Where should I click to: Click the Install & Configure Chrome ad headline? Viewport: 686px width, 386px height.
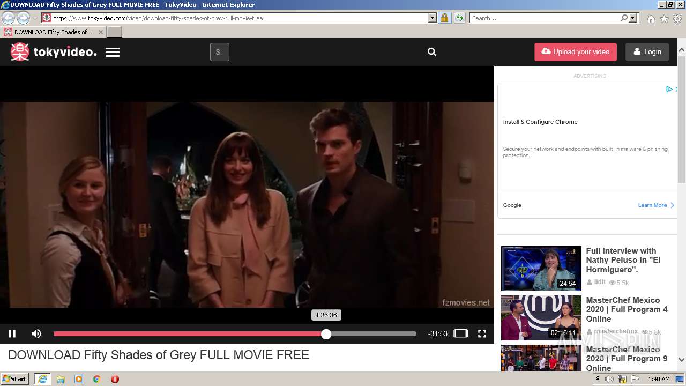pyautogui.click(x=540, y=122)
